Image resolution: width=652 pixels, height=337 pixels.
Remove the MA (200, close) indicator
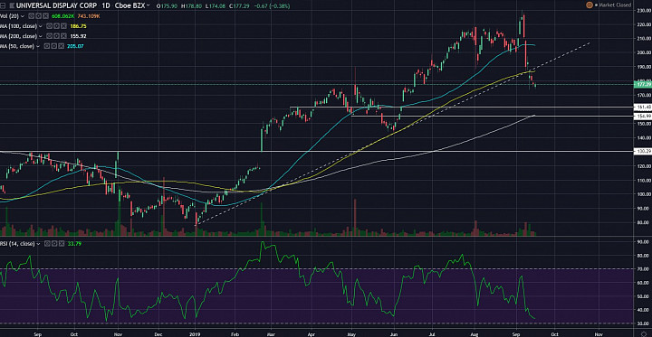pyautogui.click(x=63, y=36)
